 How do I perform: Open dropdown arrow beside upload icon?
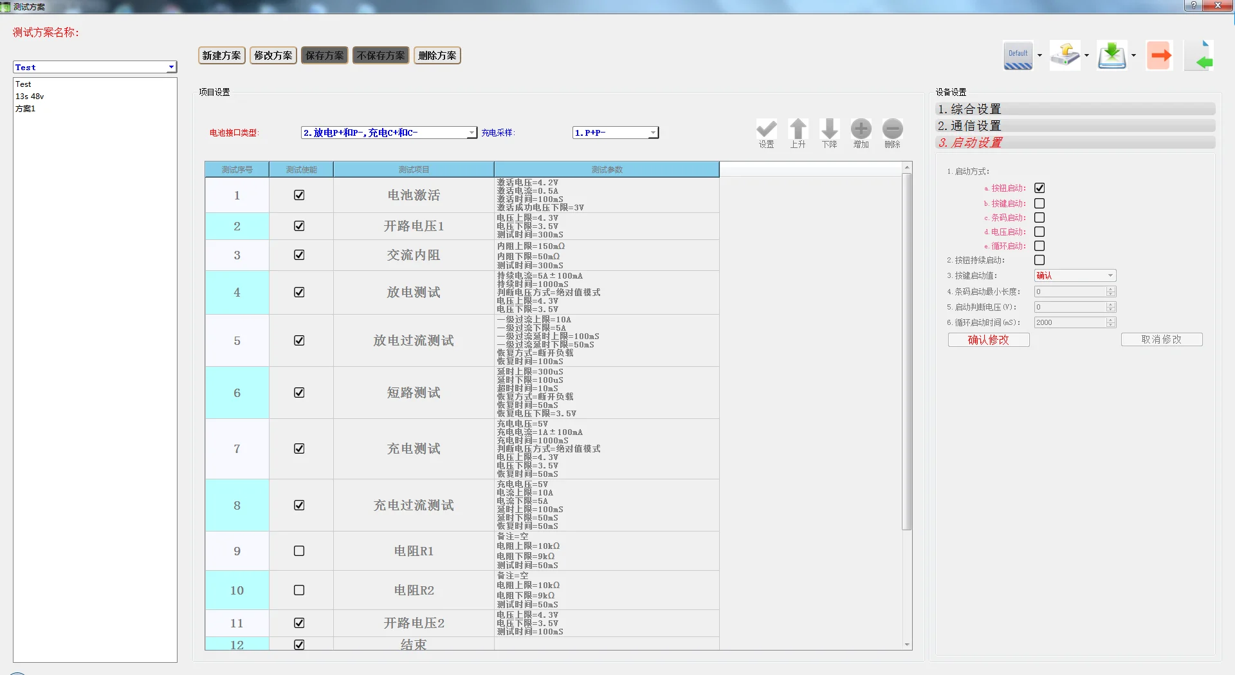[x=1086, y=55]
